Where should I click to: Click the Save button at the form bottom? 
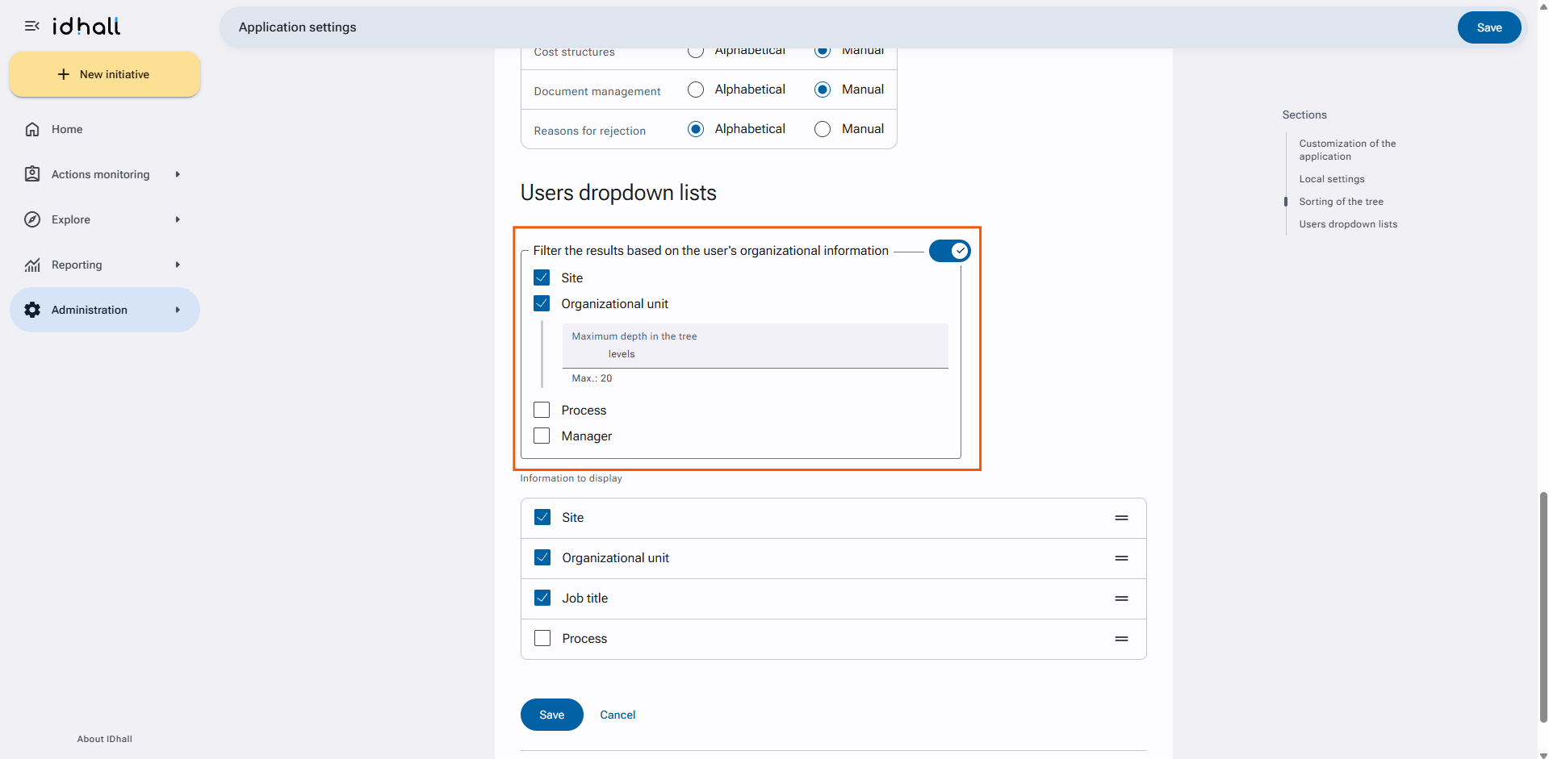552,715
